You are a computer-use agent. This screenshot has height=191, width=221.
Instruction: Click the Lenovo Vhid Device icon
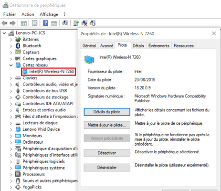[18, 129]
